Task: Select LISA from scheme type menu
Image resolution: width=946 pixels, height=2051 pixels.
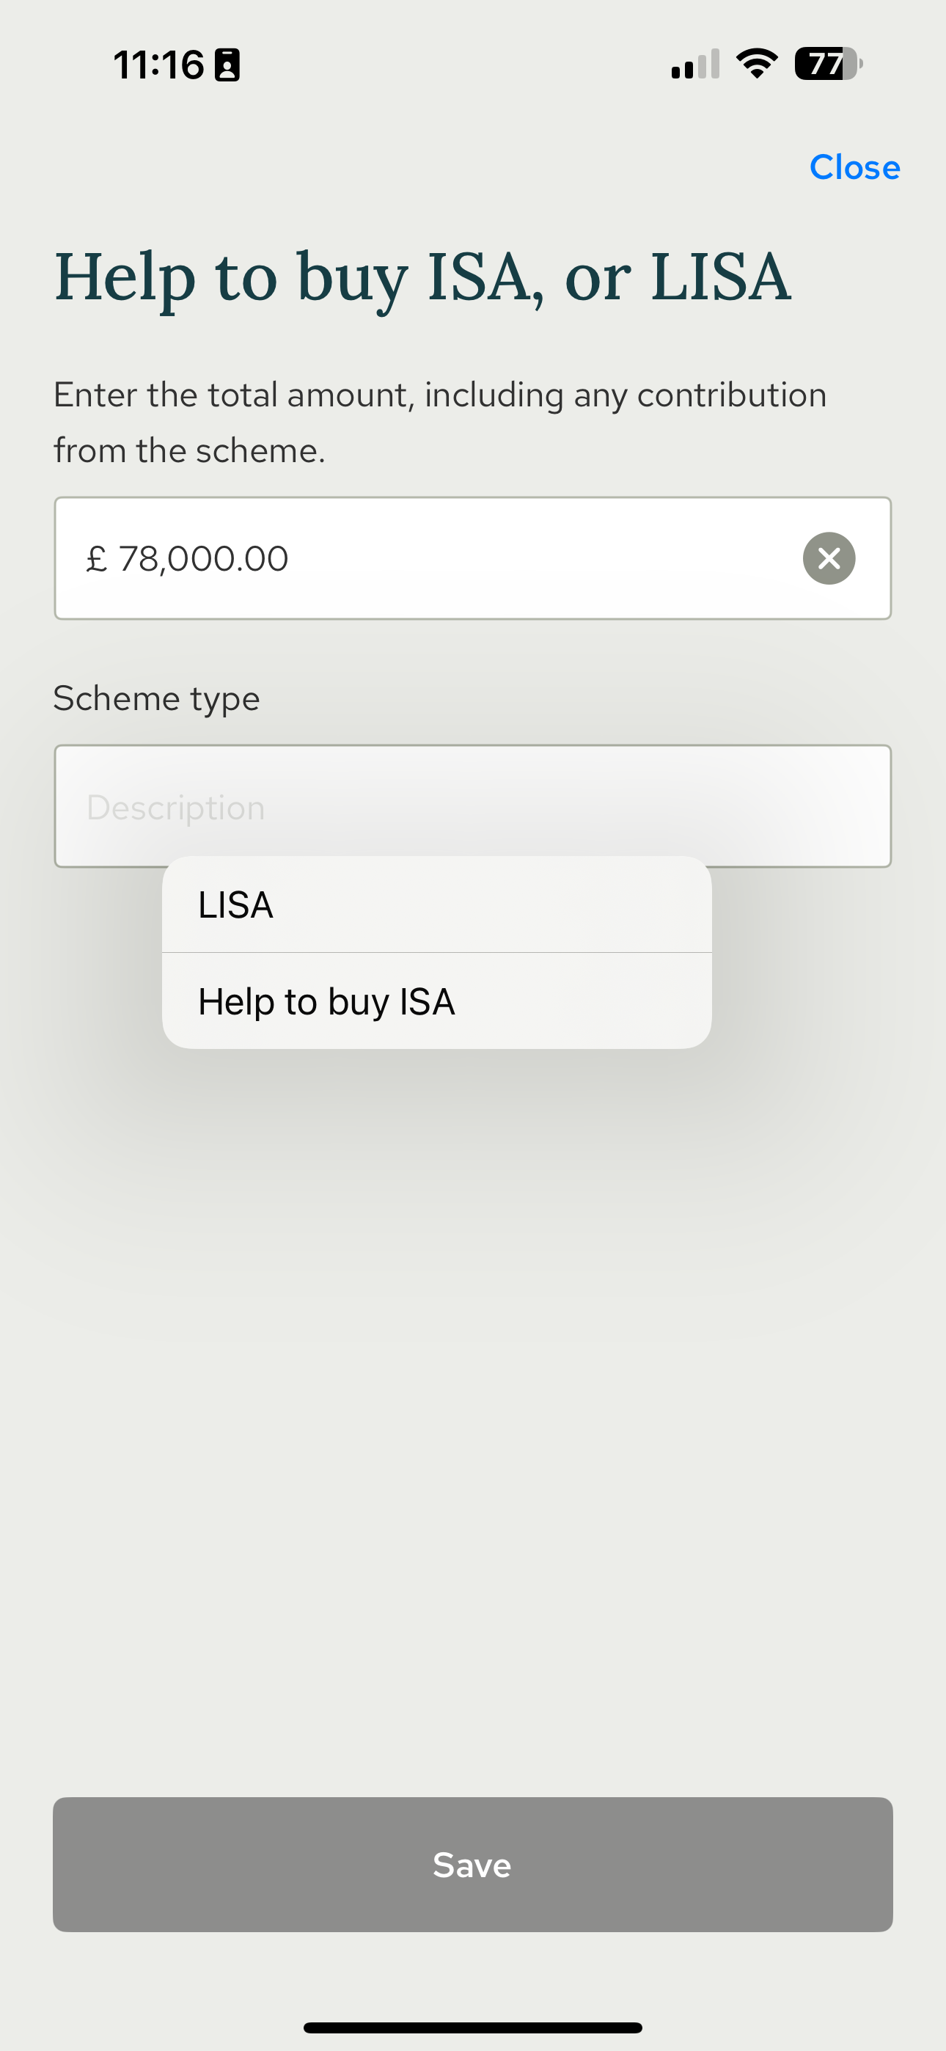Action: click(436, 904)
